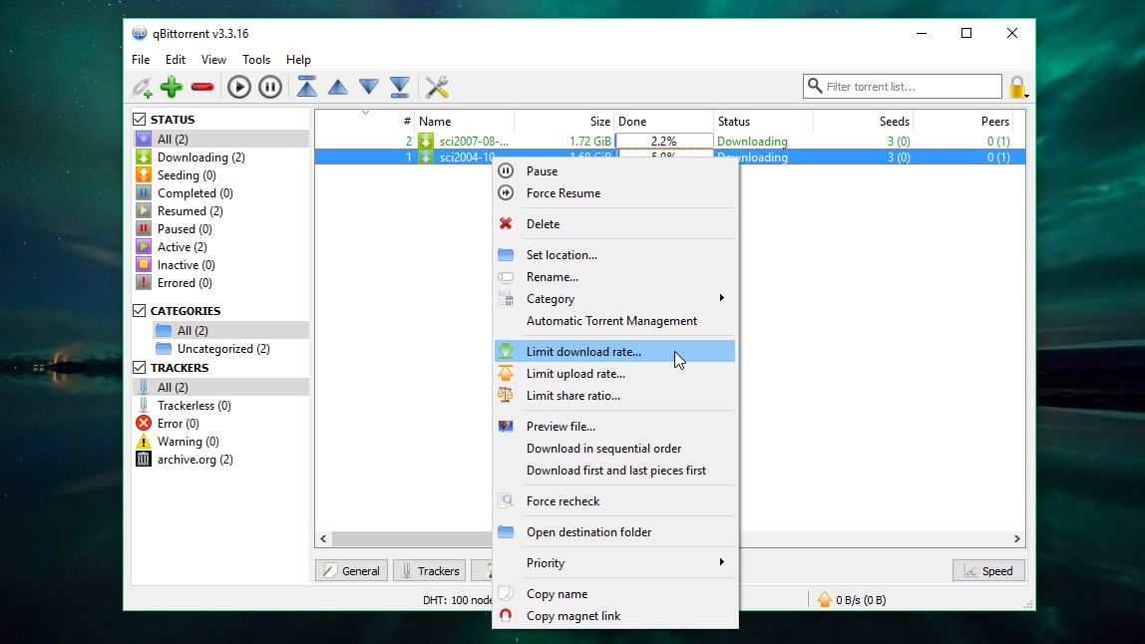Open Options via the wrench icon

click(x=436, y=87)
